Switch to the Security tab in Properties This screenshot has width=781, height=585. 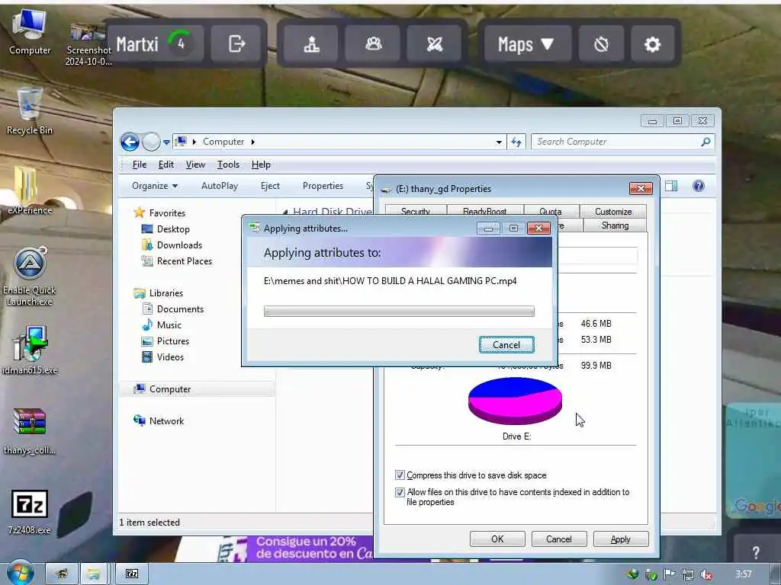point(416,211)
